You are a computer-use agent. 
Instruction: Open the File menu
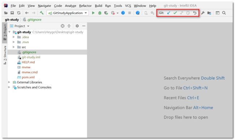(x=13, y=6)
